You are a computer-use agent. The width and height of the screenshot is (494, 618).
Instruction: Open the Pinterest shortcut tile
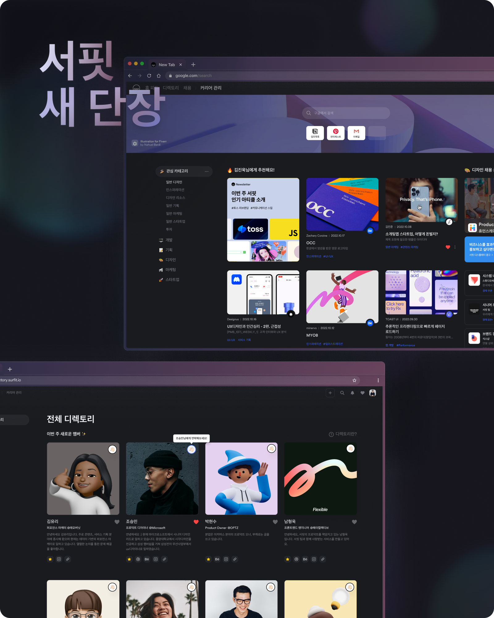336,133
